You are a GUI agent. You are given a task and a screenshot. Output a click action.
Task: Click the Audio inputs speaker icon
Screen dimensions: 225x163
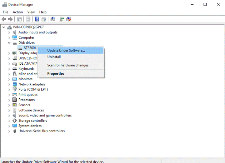click(x=14, y=32)
